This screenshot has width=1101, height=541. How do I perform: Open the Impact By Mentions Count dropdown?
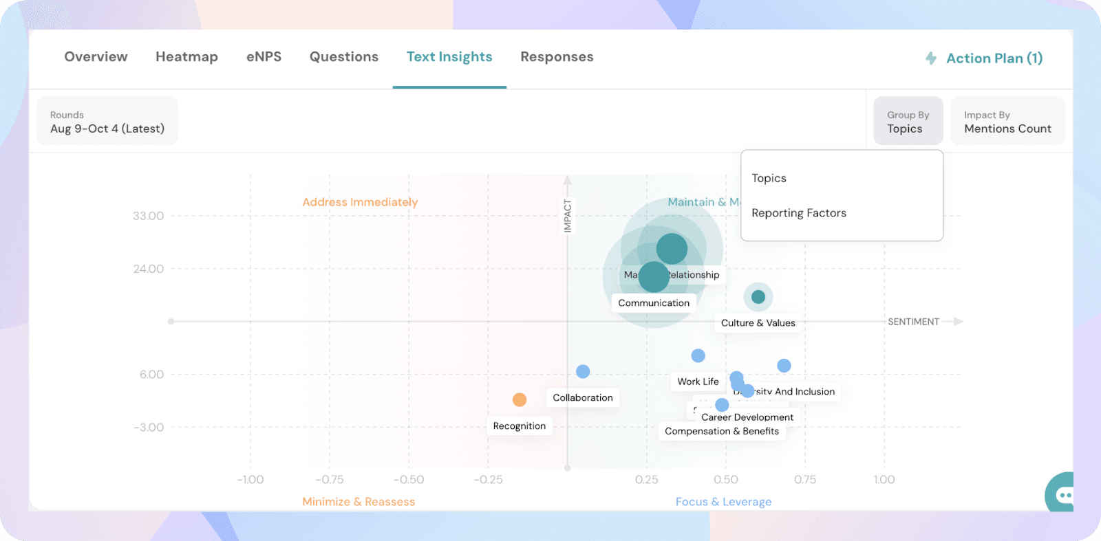coord(1007,122)
